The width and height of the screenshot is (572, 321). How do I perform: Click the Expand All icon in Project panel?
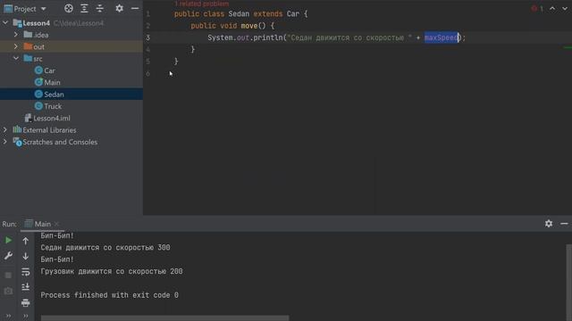pyautogui.click(x=84, y=8)
